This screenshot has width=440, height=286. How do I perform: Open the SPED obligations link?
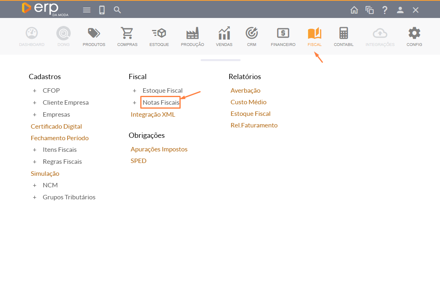pyautogui.click(x=138, y=161)
